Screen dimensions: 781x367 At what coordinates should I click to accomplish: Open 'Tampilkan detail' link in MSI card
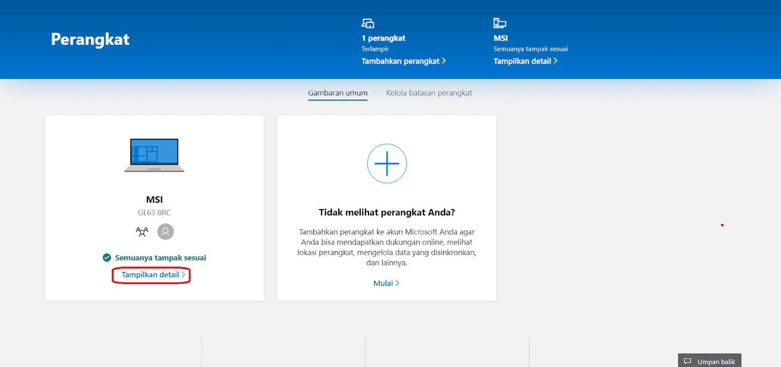153,275
